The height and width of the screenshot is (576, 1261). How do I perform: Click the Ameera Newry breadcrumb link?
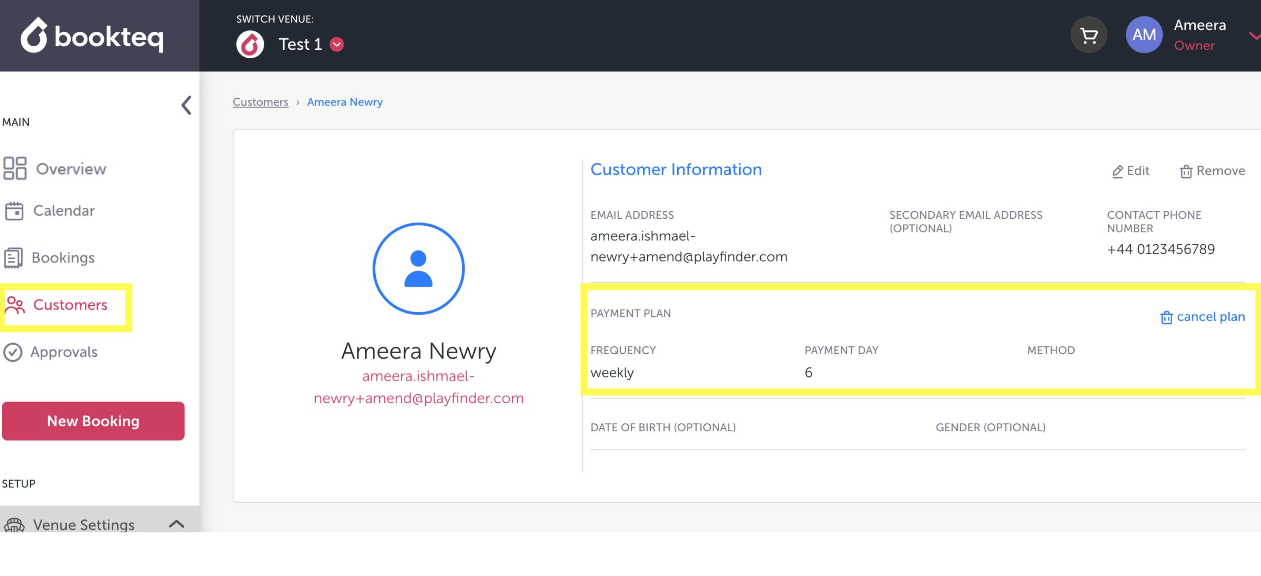[345, 102]
